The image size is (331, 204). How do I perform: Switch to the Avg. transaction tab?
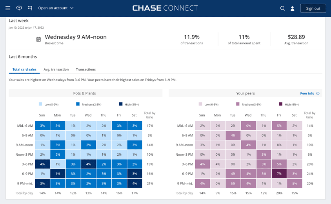(x=56, y=69)
